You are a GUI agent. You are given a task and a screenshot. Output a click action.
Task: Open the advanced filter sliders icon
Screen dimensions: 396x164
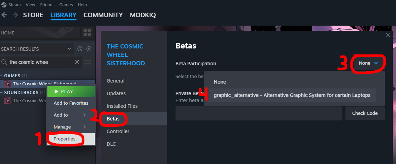pos(88,62)
